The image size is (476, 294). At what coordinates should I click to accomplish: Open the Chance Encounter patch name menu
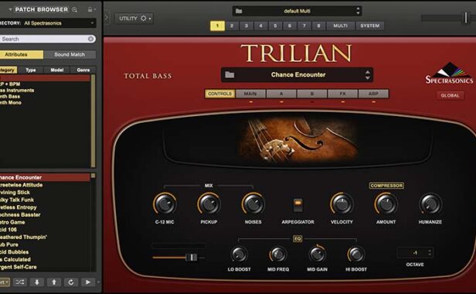[x=298, y=74]
